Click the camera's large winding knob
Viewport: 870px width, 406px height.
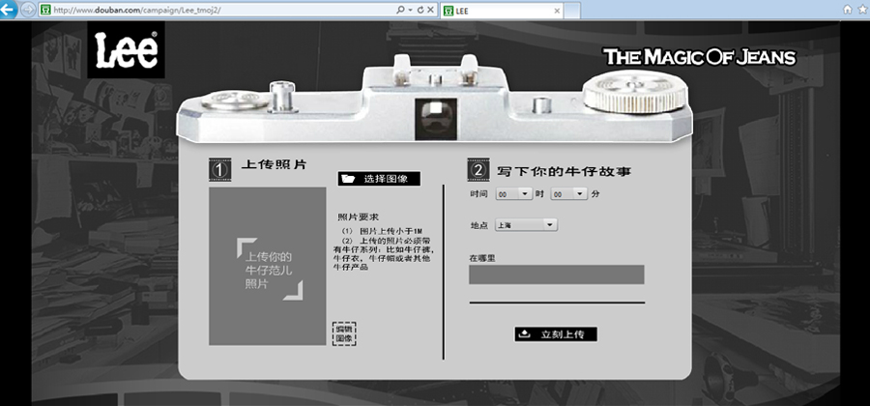(635, 92)
